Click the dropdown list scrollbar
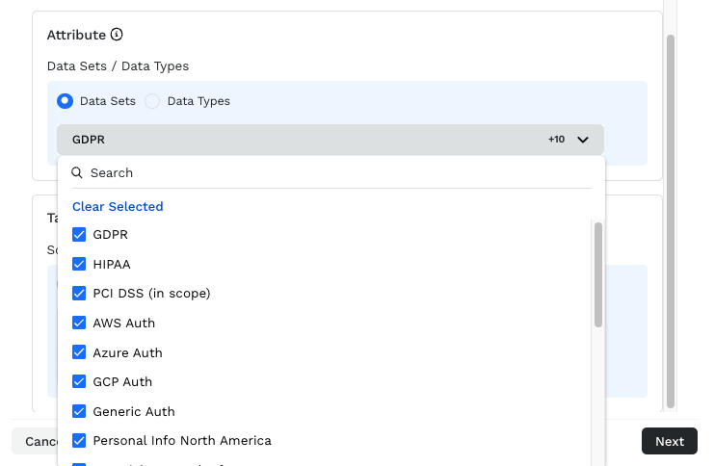714x466 pixels. (x=598, y=274)
